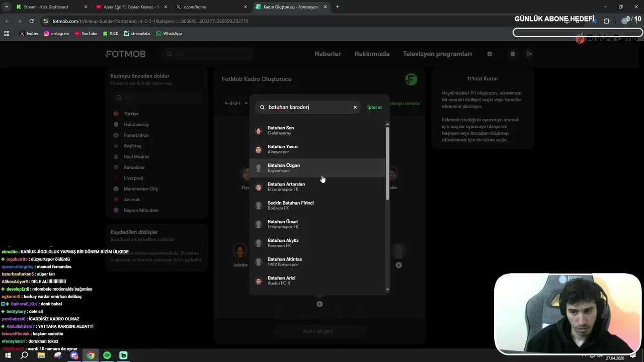Image resolution: width=644 pixels, height=362 pixels.
Task: Open the 4-2-3-1 formation dropdown
Action: click(236, 103)
